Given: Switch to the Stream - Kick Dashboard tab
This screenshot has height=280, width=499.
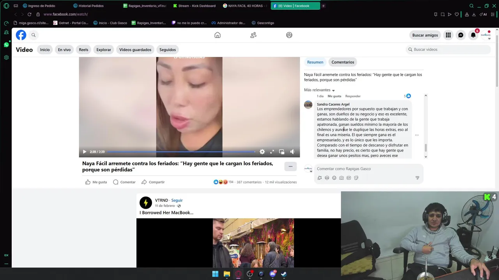Looking at the screenshot, I should pos(194,6).
